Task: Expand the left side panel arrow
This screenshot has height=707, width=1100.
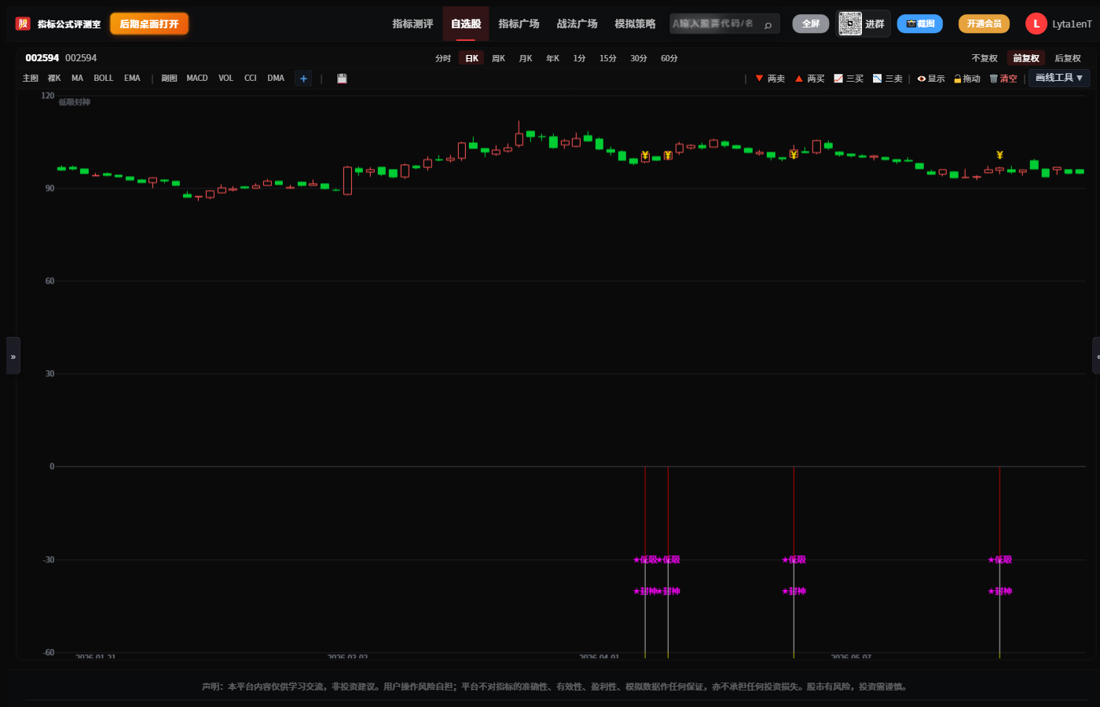Action: click(x=13, y=356)
